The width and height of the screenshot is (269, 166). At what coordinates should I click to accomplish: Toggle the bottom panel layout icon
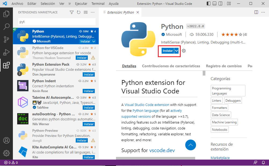[215, 3]
